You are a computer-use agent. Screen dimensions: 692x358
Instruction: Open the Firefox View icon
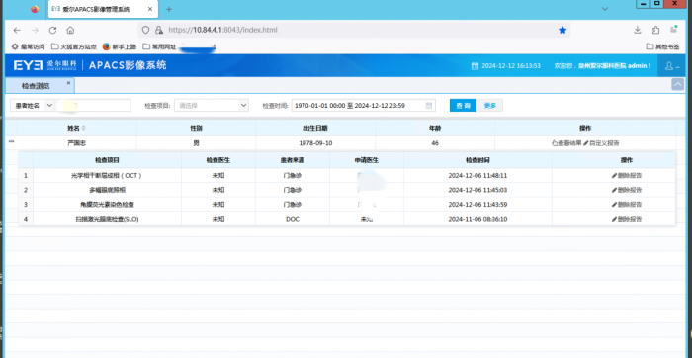tap(35, 9)
